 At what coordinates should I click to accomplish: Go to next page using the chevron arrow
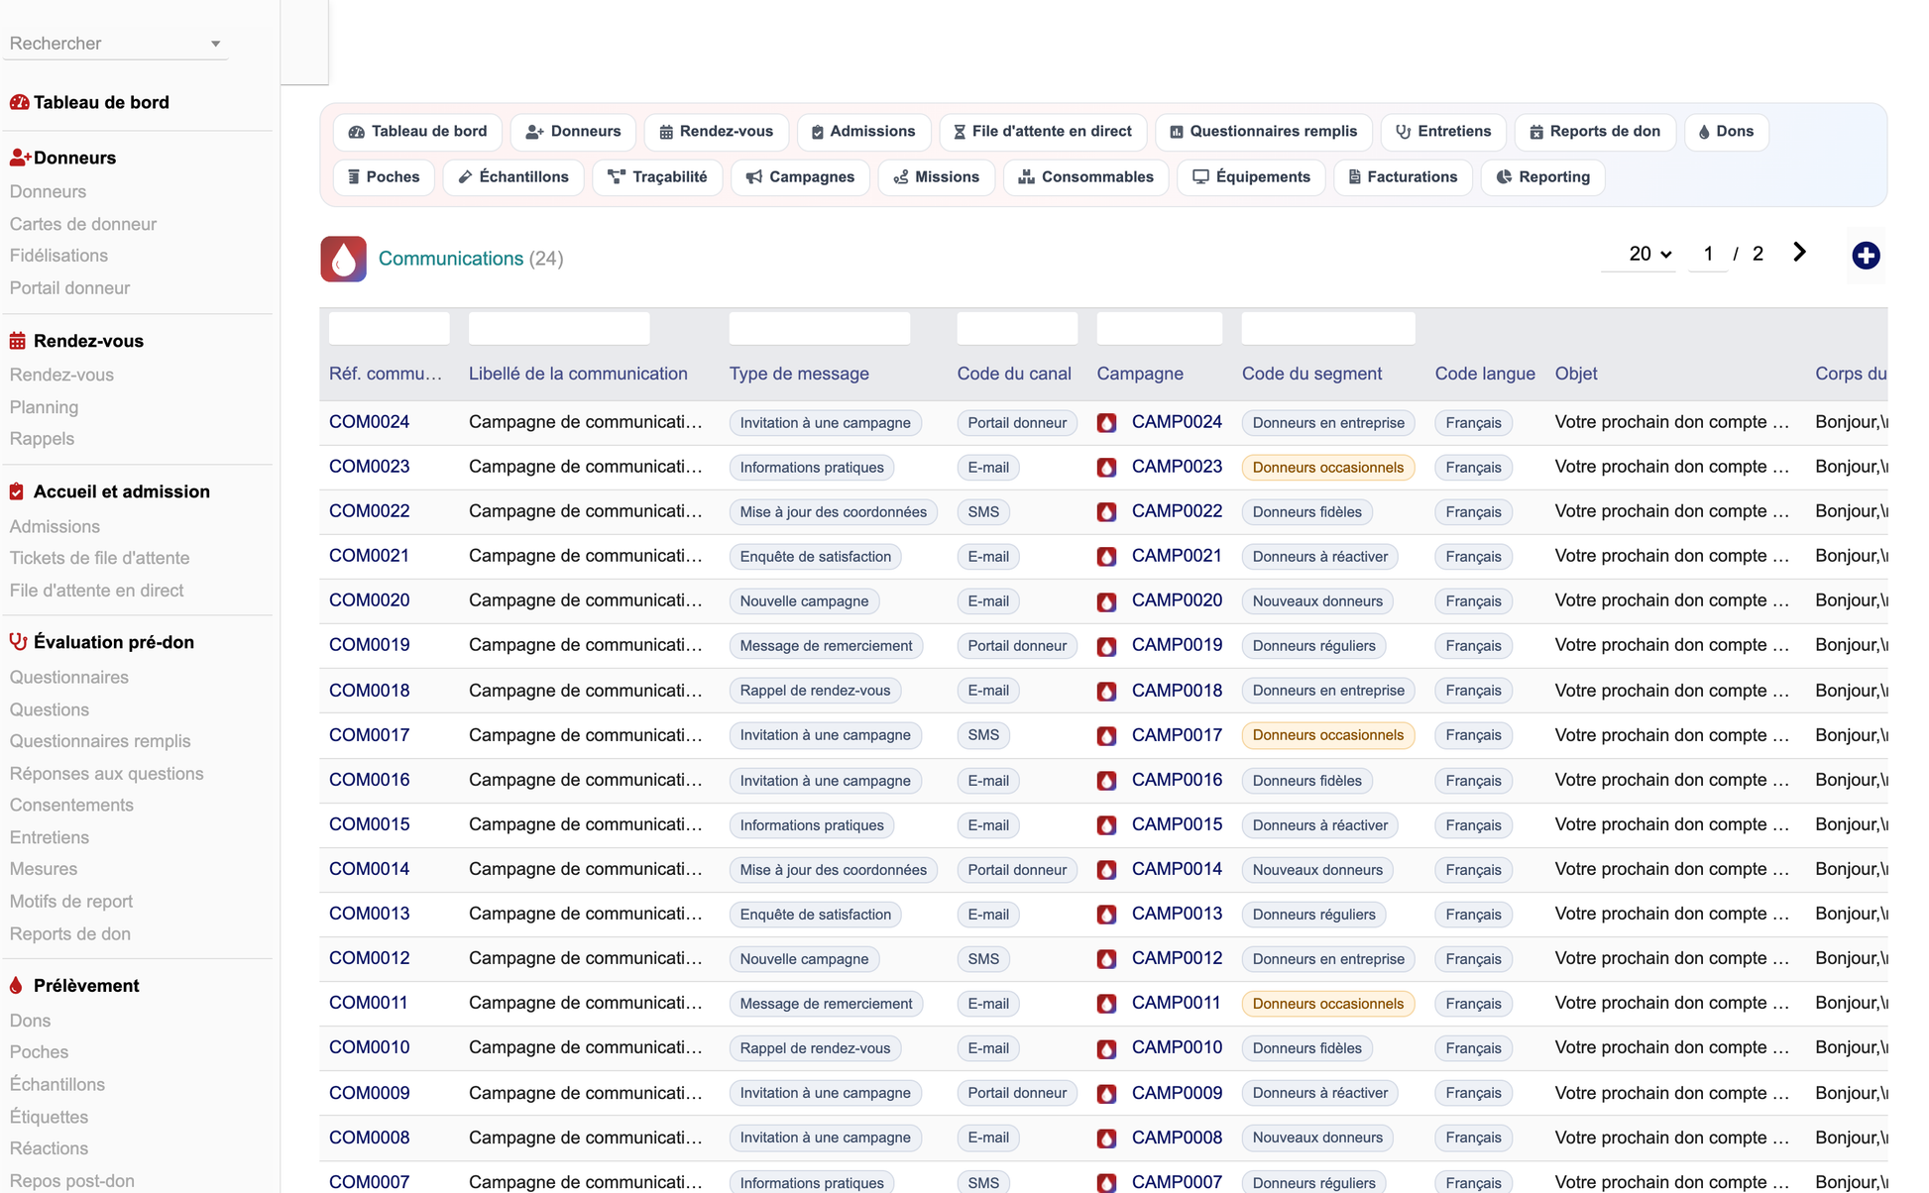1799,253
